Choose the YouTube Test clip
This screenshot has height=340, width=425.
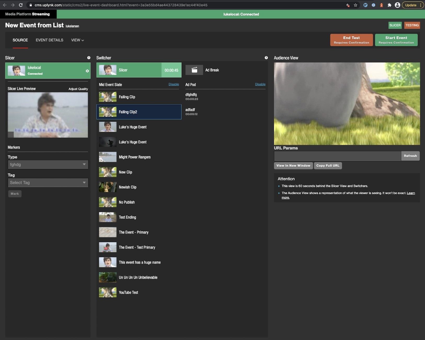pyautogui.click(x=139, y=292)
